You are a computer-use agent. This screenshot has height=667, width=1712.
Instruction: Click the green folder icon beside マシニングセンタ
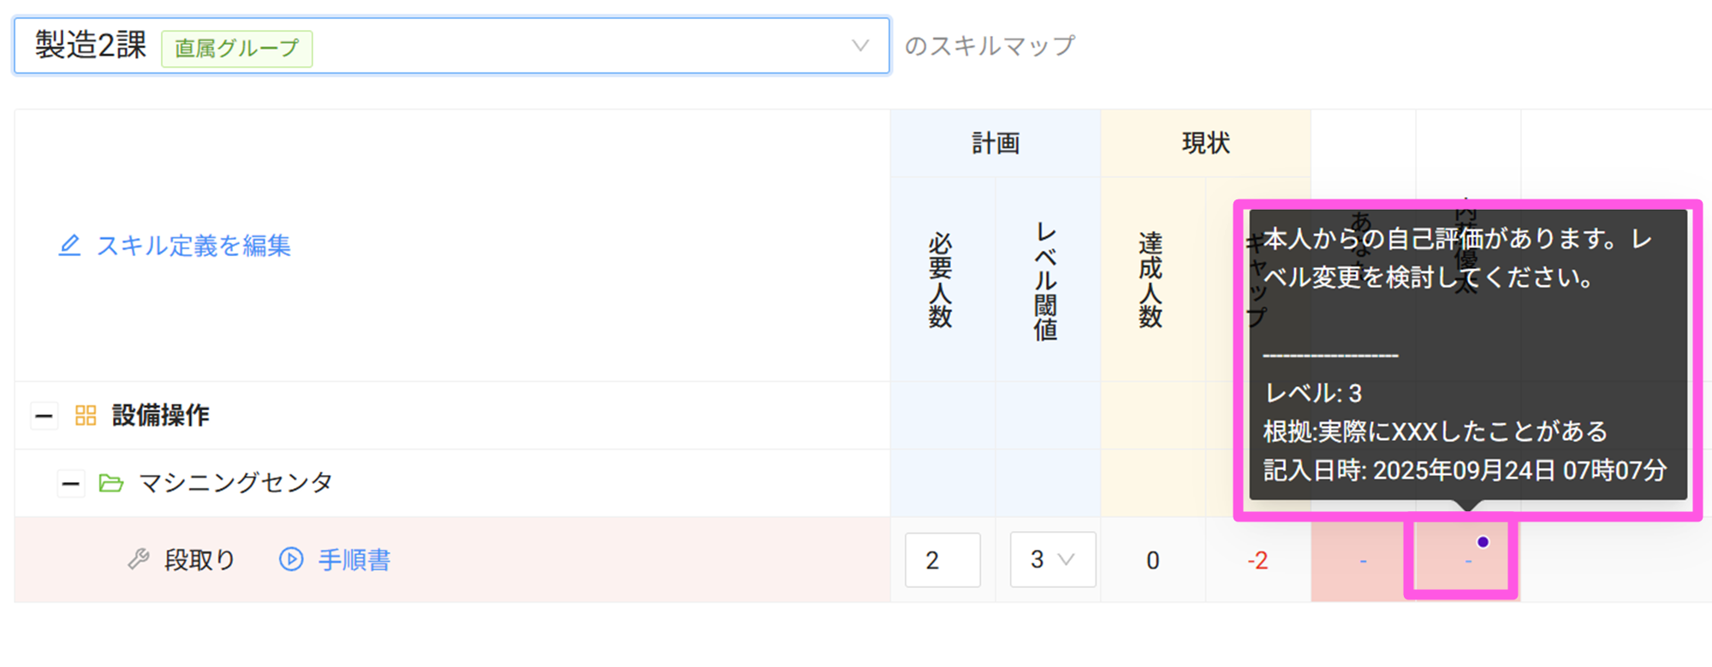(x=110, y=484)
